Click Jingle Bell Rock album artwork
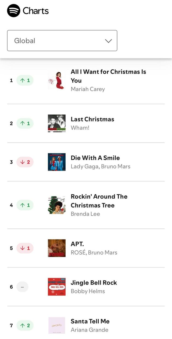The height and width of the screenshot is (339, 172). pos(56,287)
